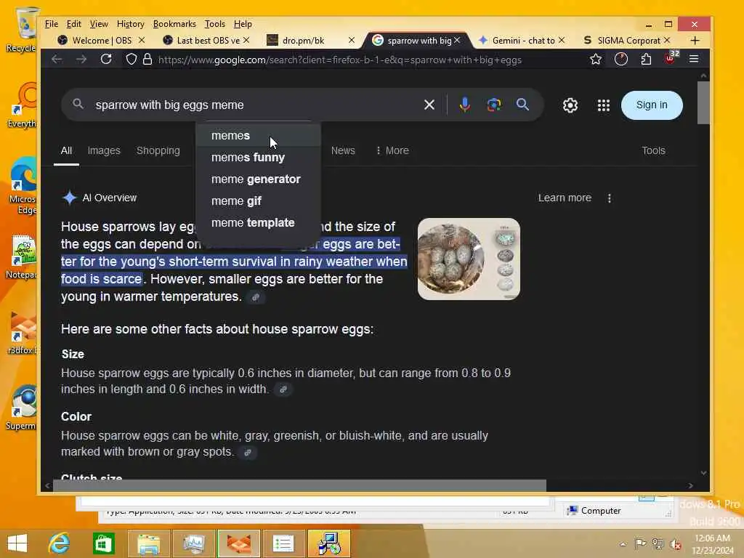Open the Firefox extensions puzzle icon
744x558 pixels.
tap(646, 60)
